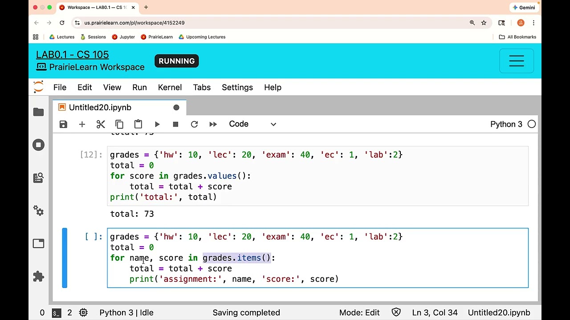Open the Chrome three-dot menu
Viewport: 570px width, 320px height.
point(533,23)
